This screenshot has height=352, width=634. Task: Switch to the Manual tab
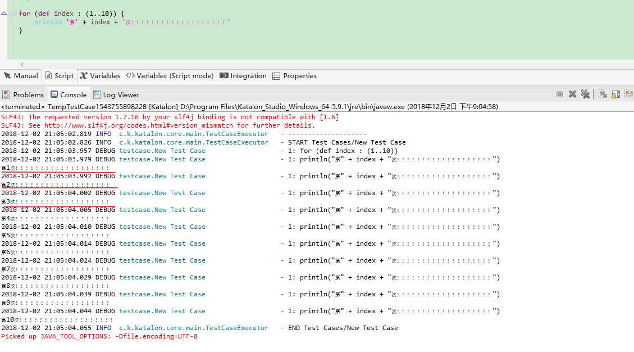coord(21,76)
